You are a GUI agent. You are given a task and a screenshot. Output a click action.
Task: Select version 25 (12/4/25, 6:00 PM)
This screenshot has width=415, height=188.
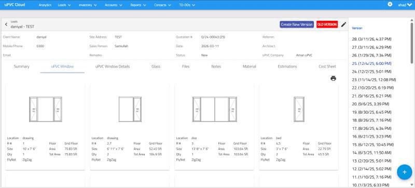(371, 63)
